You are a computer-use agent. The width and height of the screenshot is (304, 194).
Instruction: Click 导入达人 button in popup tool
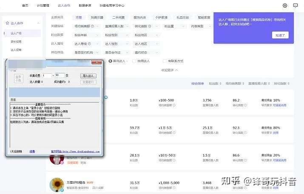pyautogui.click(x=88, y=76)
